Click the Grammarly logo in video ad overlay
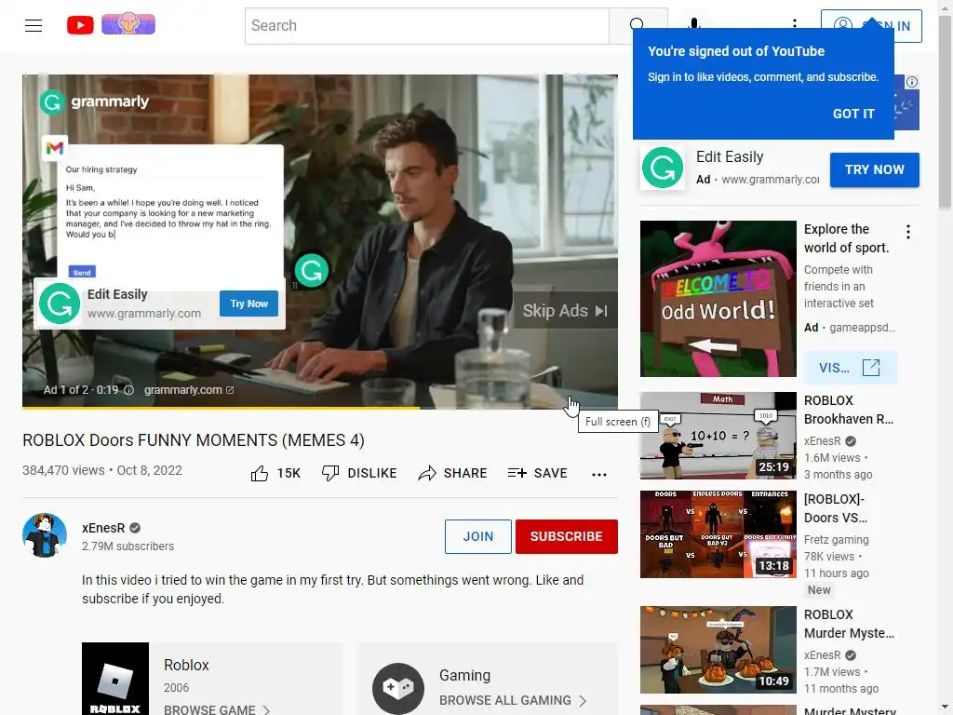The height and width of the screenshot is (715, 953). coord(60,304)
